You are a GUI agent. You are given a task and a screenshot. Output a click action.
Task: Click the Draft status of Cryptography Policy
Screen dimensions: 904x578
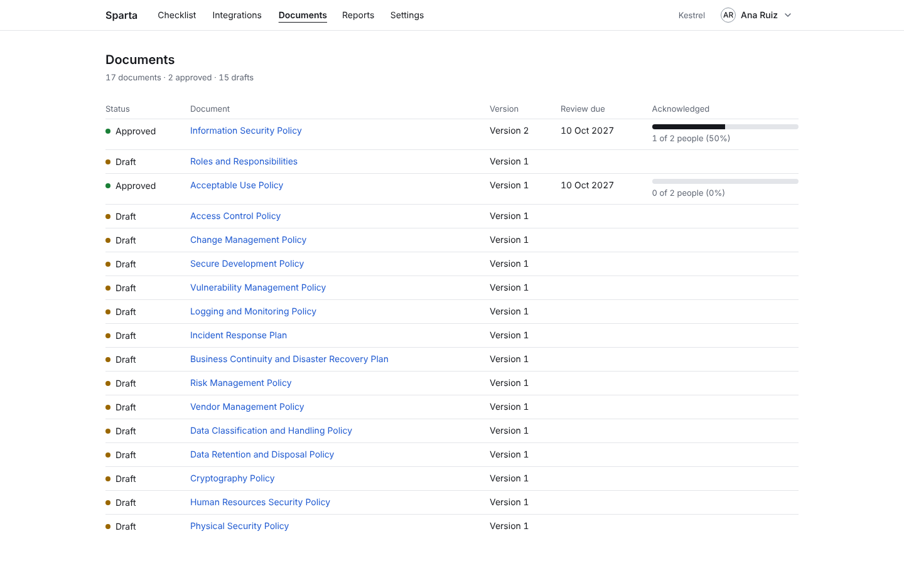point(121,479)
